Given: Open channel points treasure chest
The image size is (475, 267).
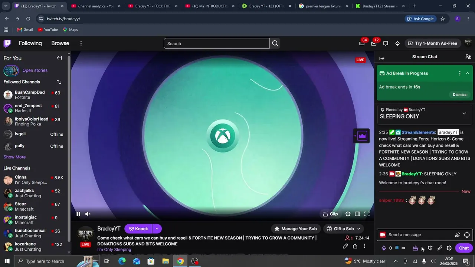Looking at the screenshot, I should point(415,248).
